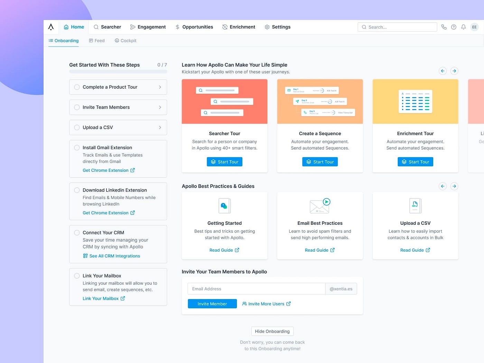Open the Settings menu item
484x363 pixels.
pos(278,27)
